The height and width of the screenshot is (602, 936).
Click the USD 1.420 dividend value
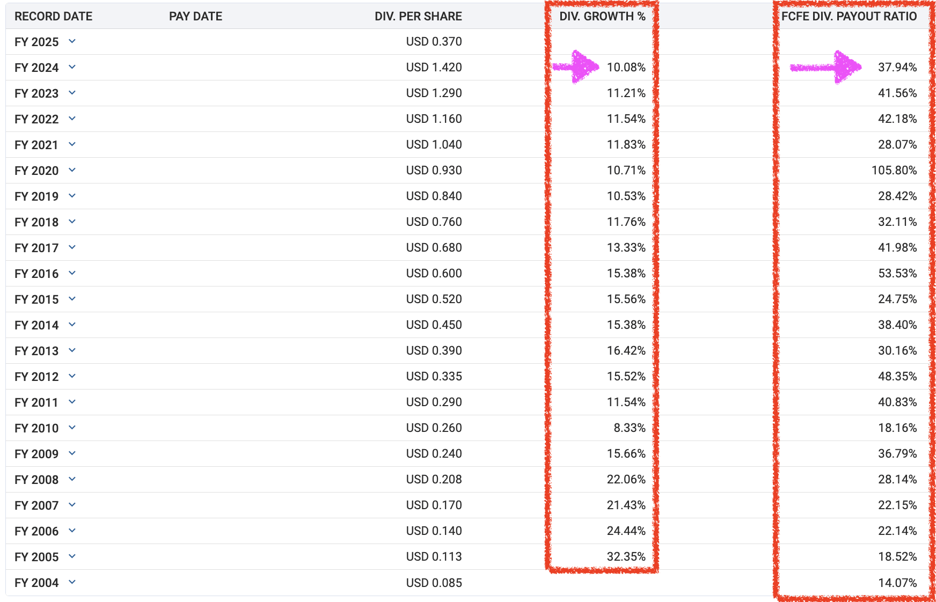[434, 68]
